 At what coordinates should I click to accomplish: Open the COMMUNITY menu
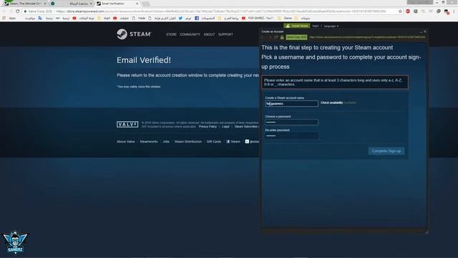[x=190, y=34]
